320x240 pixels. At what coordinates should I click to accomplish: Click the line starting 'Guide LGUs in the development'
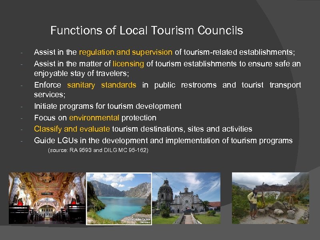coord(163,141)
